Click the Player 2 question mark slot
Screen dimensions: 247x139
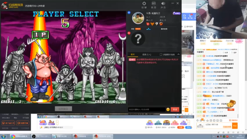pyautogui.click(x=138, y=39)
